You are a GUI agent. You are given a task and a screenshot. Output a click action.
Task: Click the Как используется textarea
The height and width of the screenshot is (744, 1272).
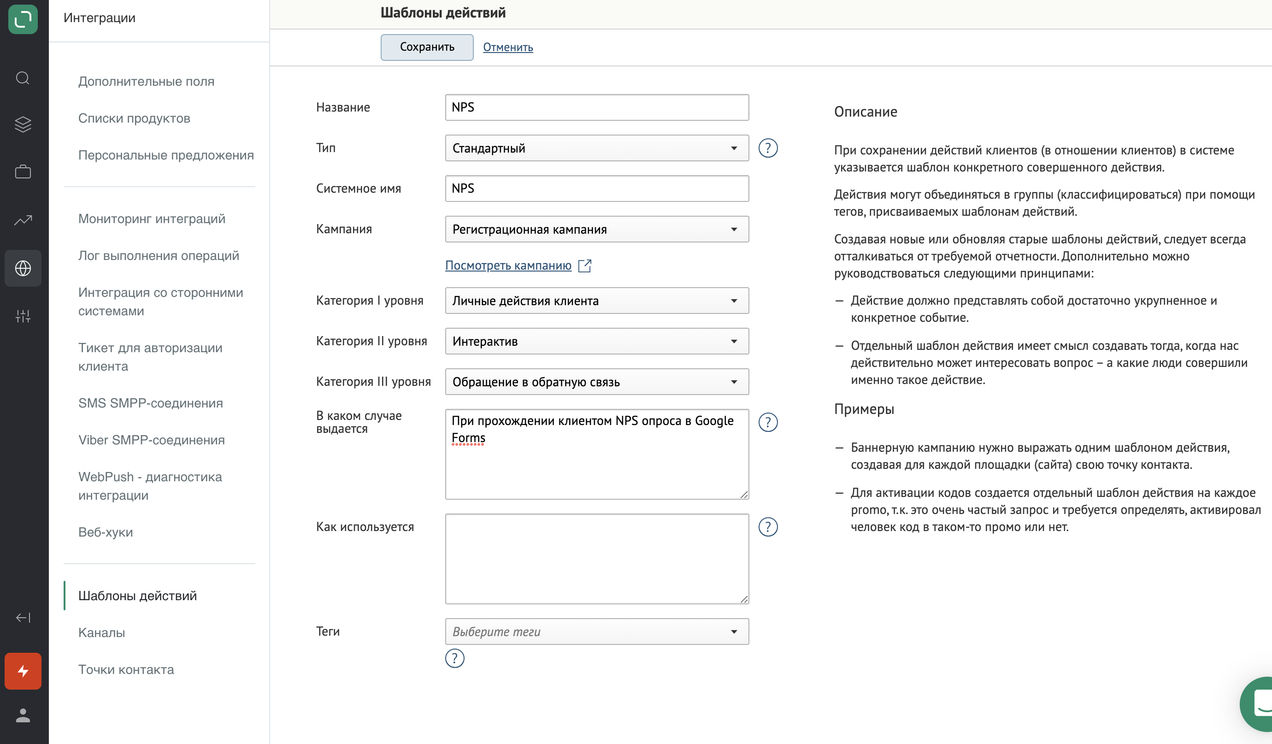tap(597, 559)
